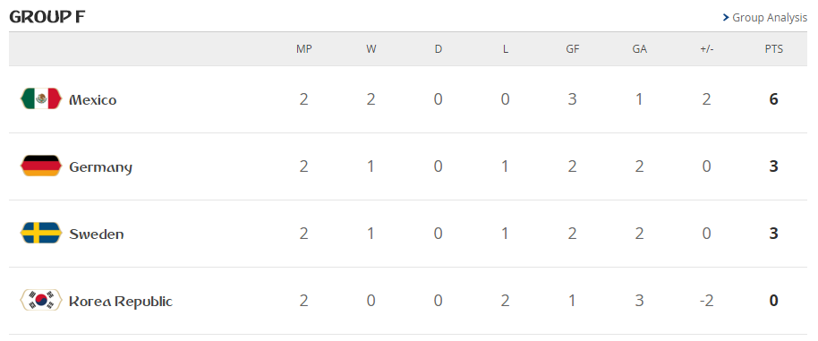
Task: Click the PTS column header
Action: tap(773, 49)
